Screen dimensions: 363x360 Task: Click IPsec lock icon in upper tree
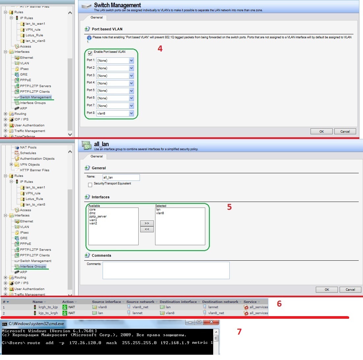click(x=17, y=69)
